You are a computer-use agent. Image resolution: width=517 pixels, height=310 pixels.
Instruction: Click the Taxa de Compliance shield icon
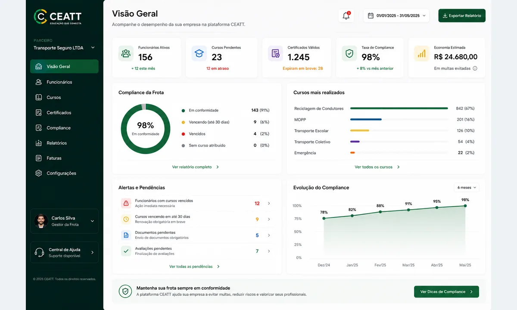coord(349,53)
